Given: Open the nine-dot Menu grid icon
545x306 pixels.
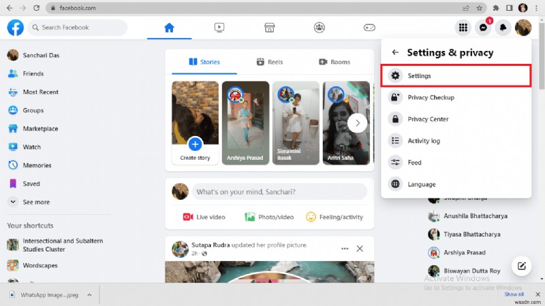Looking at the screenshot, I should [463, 27].
